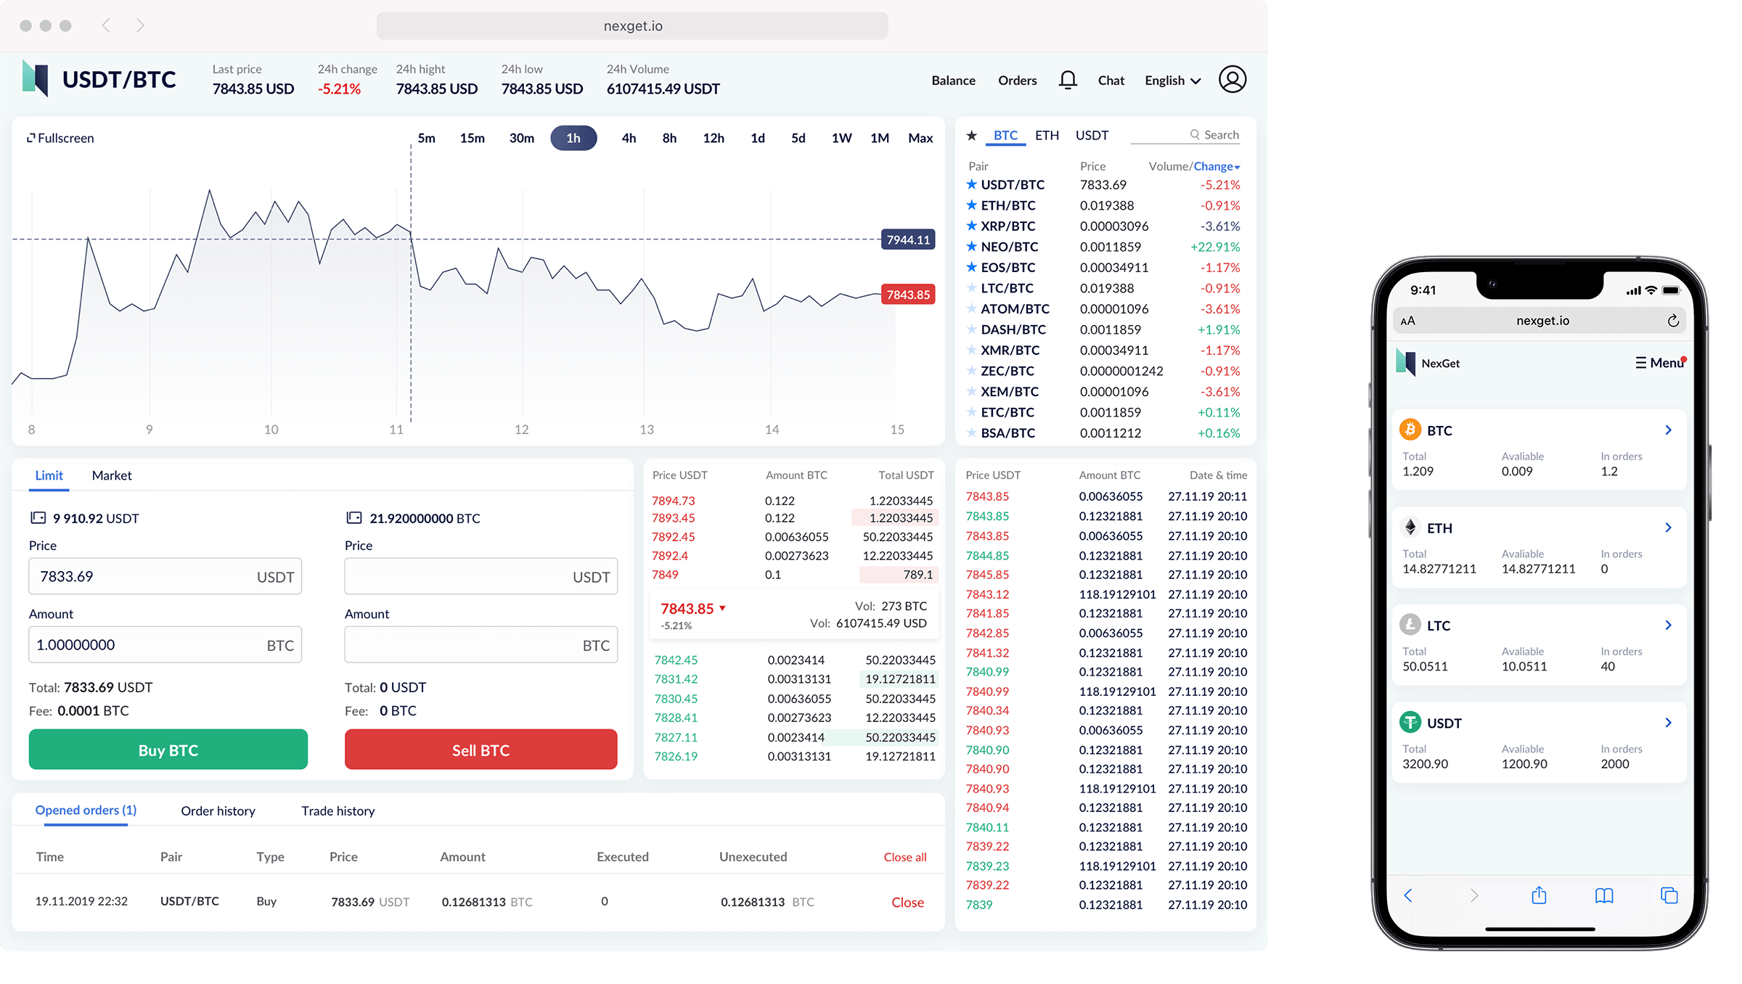Select the Limit order tab
1742x984 pixels.
pos(48,475)
